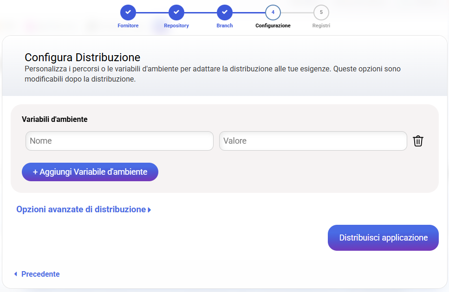Screen dimensions: 449x292
Task: Go to the Branch step label
Action: 225,25
